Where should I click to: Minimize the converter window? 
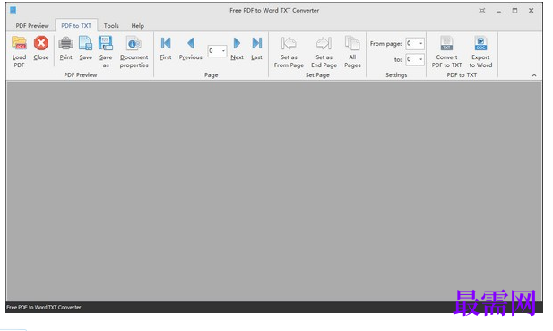point(498,11)
